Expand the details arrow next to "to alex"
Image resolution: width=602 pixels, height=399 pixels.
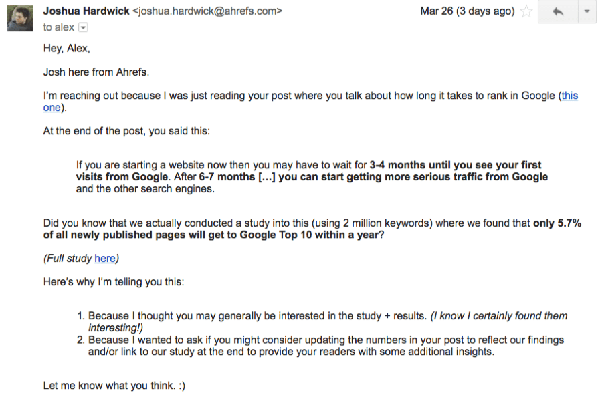[83, 27]
